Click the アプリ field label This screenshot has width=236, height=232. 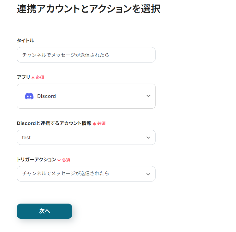pyautogui.click(x=23, y=77)
